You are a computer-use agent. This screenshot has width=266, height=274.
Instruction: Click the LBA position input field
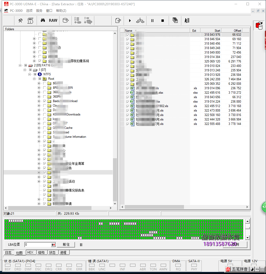click(x=38, y=245)
